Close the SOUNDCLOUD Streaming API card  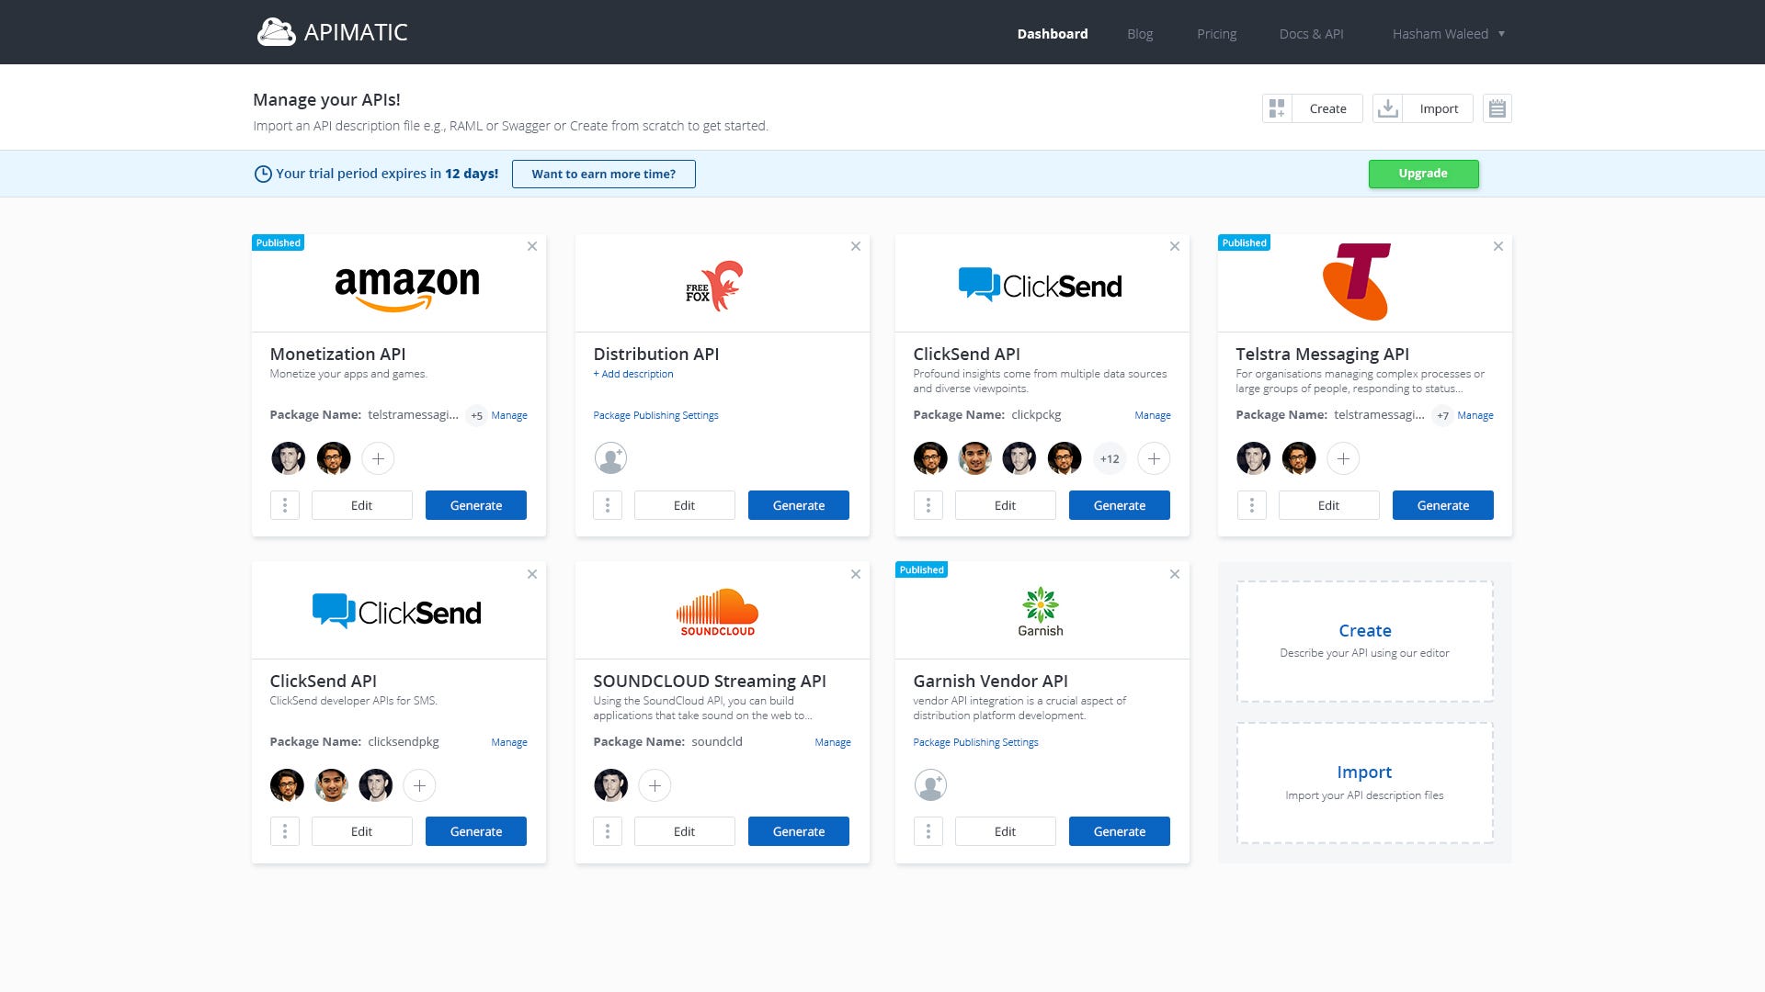[856, 574]
